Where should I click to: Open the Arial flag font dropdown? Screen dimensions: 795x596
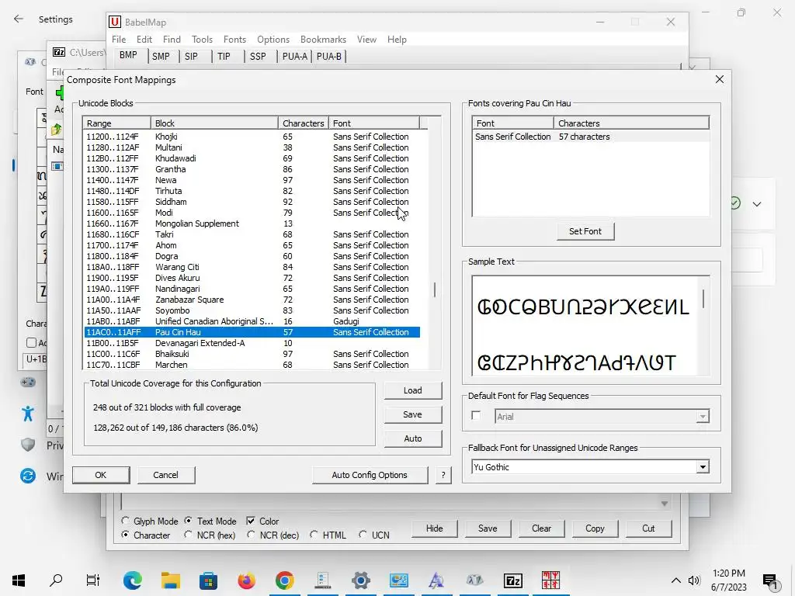pos(702,417)
